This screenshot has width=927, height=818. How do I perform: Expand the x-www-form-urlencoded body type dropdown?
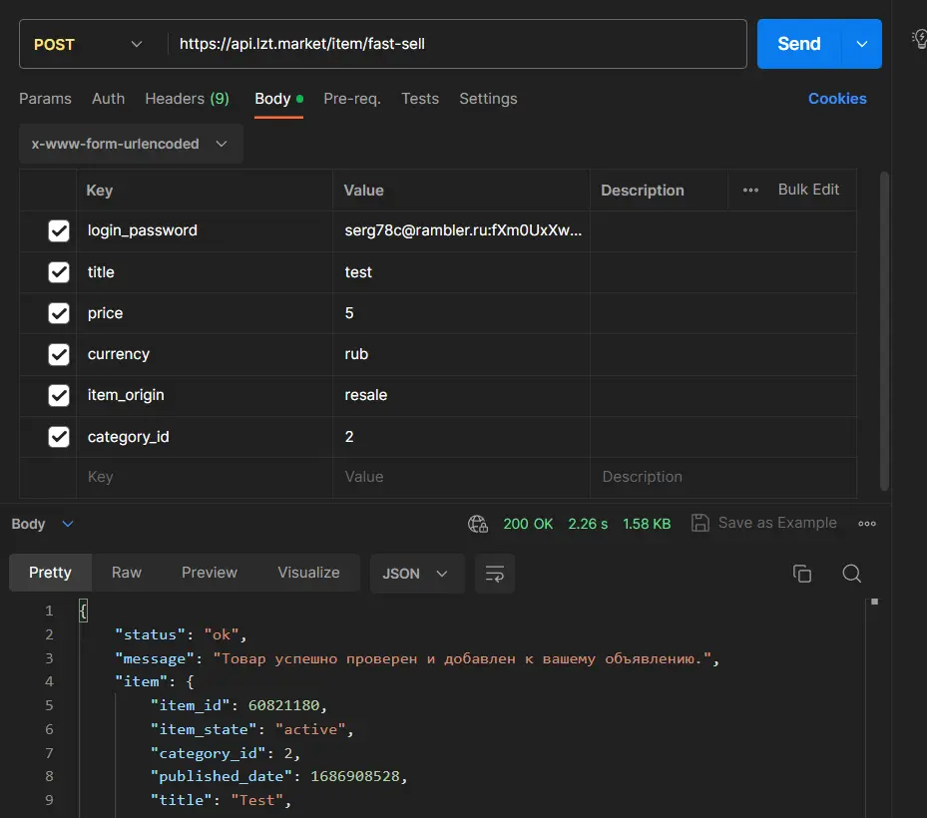(130, 144)
